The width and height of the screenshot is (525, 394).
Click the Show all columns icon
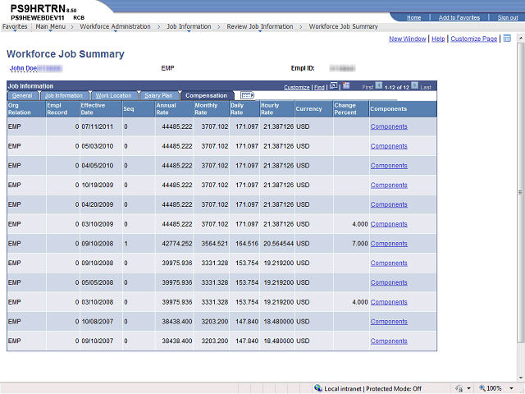click(247, 95)
